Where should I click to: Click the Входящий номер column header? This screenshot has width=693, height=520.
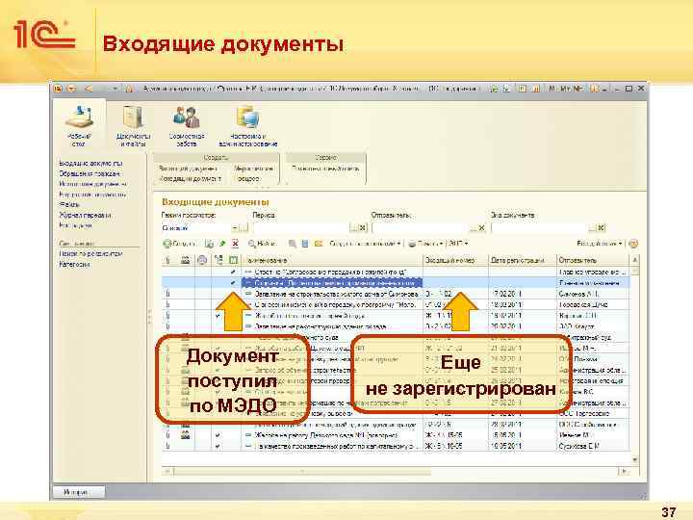pos(455,260)
